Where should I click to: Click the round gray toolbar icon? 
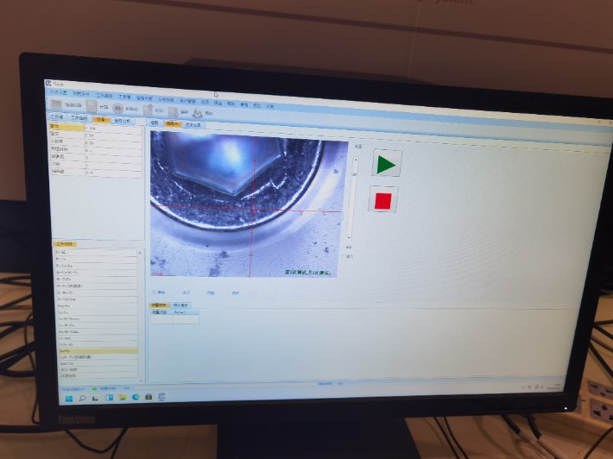click(118, 108)
